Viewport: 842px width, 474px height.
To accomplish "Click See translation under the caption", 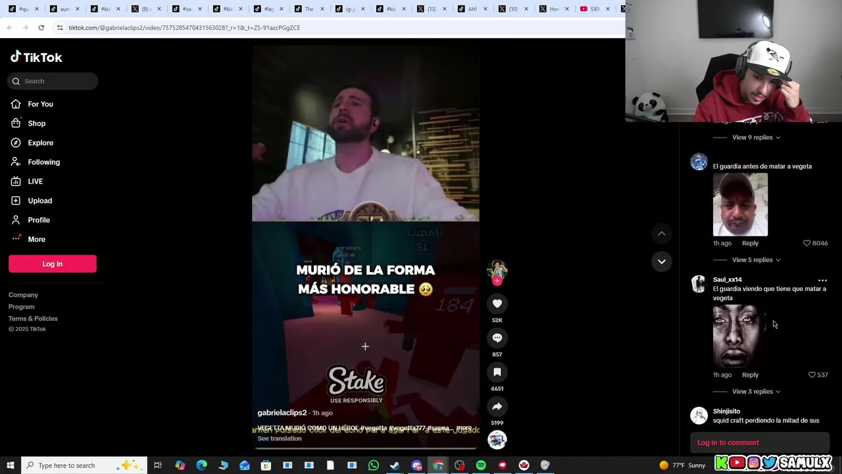I will tap(280, 438).
